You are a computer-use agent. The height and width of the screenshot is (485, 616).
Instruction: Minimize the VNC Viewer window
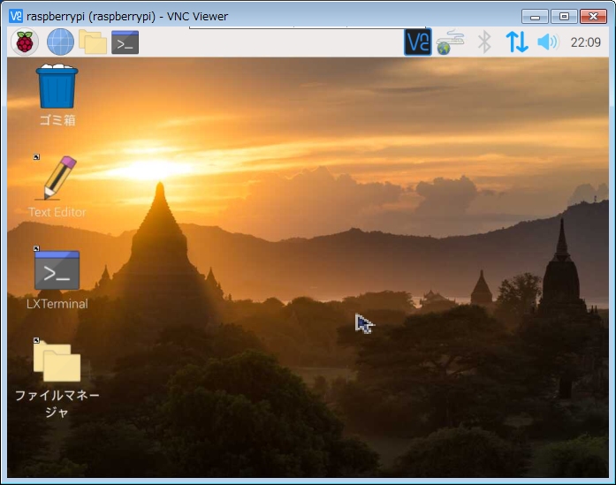coord(535,17)
